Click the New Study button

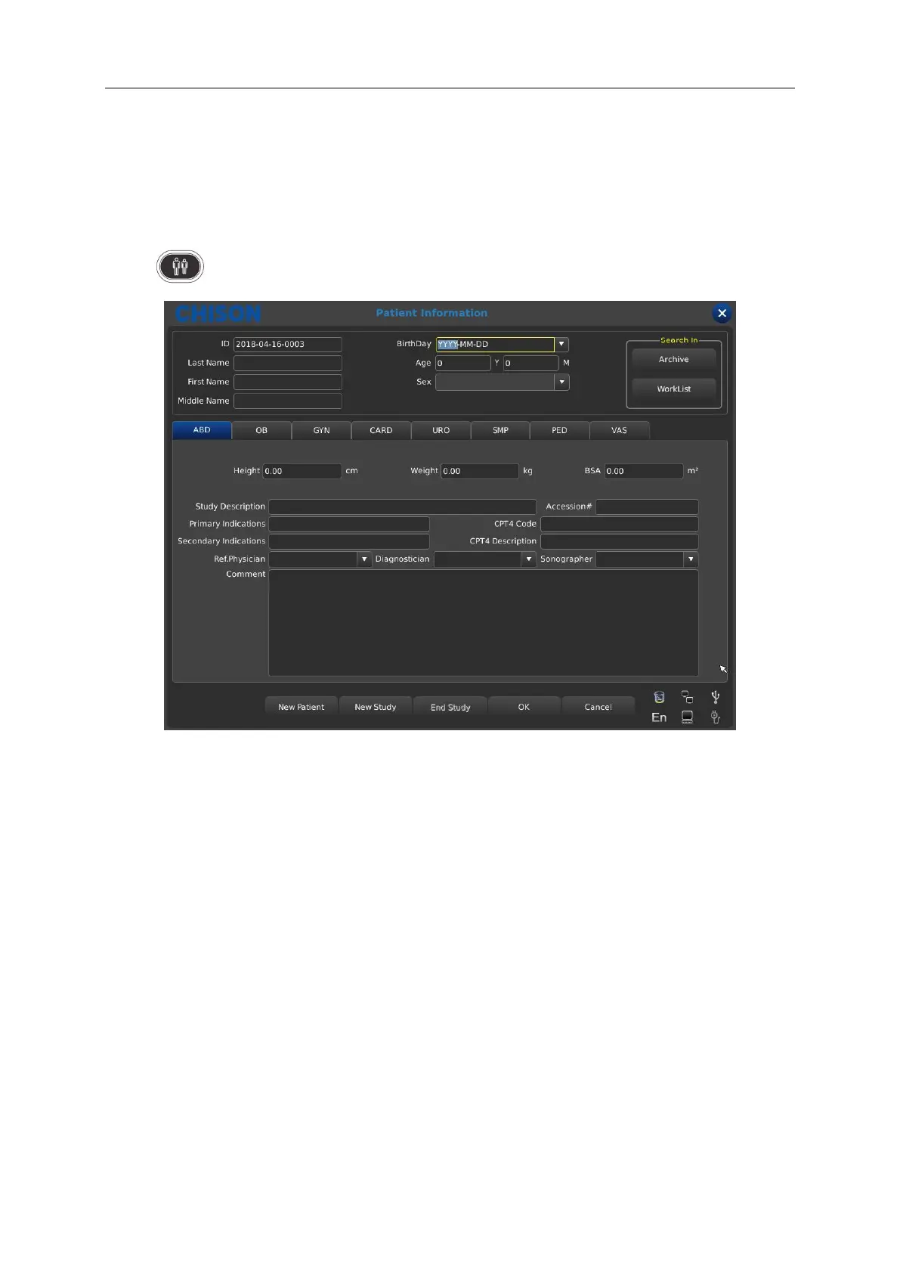click(x=375, y=707)
